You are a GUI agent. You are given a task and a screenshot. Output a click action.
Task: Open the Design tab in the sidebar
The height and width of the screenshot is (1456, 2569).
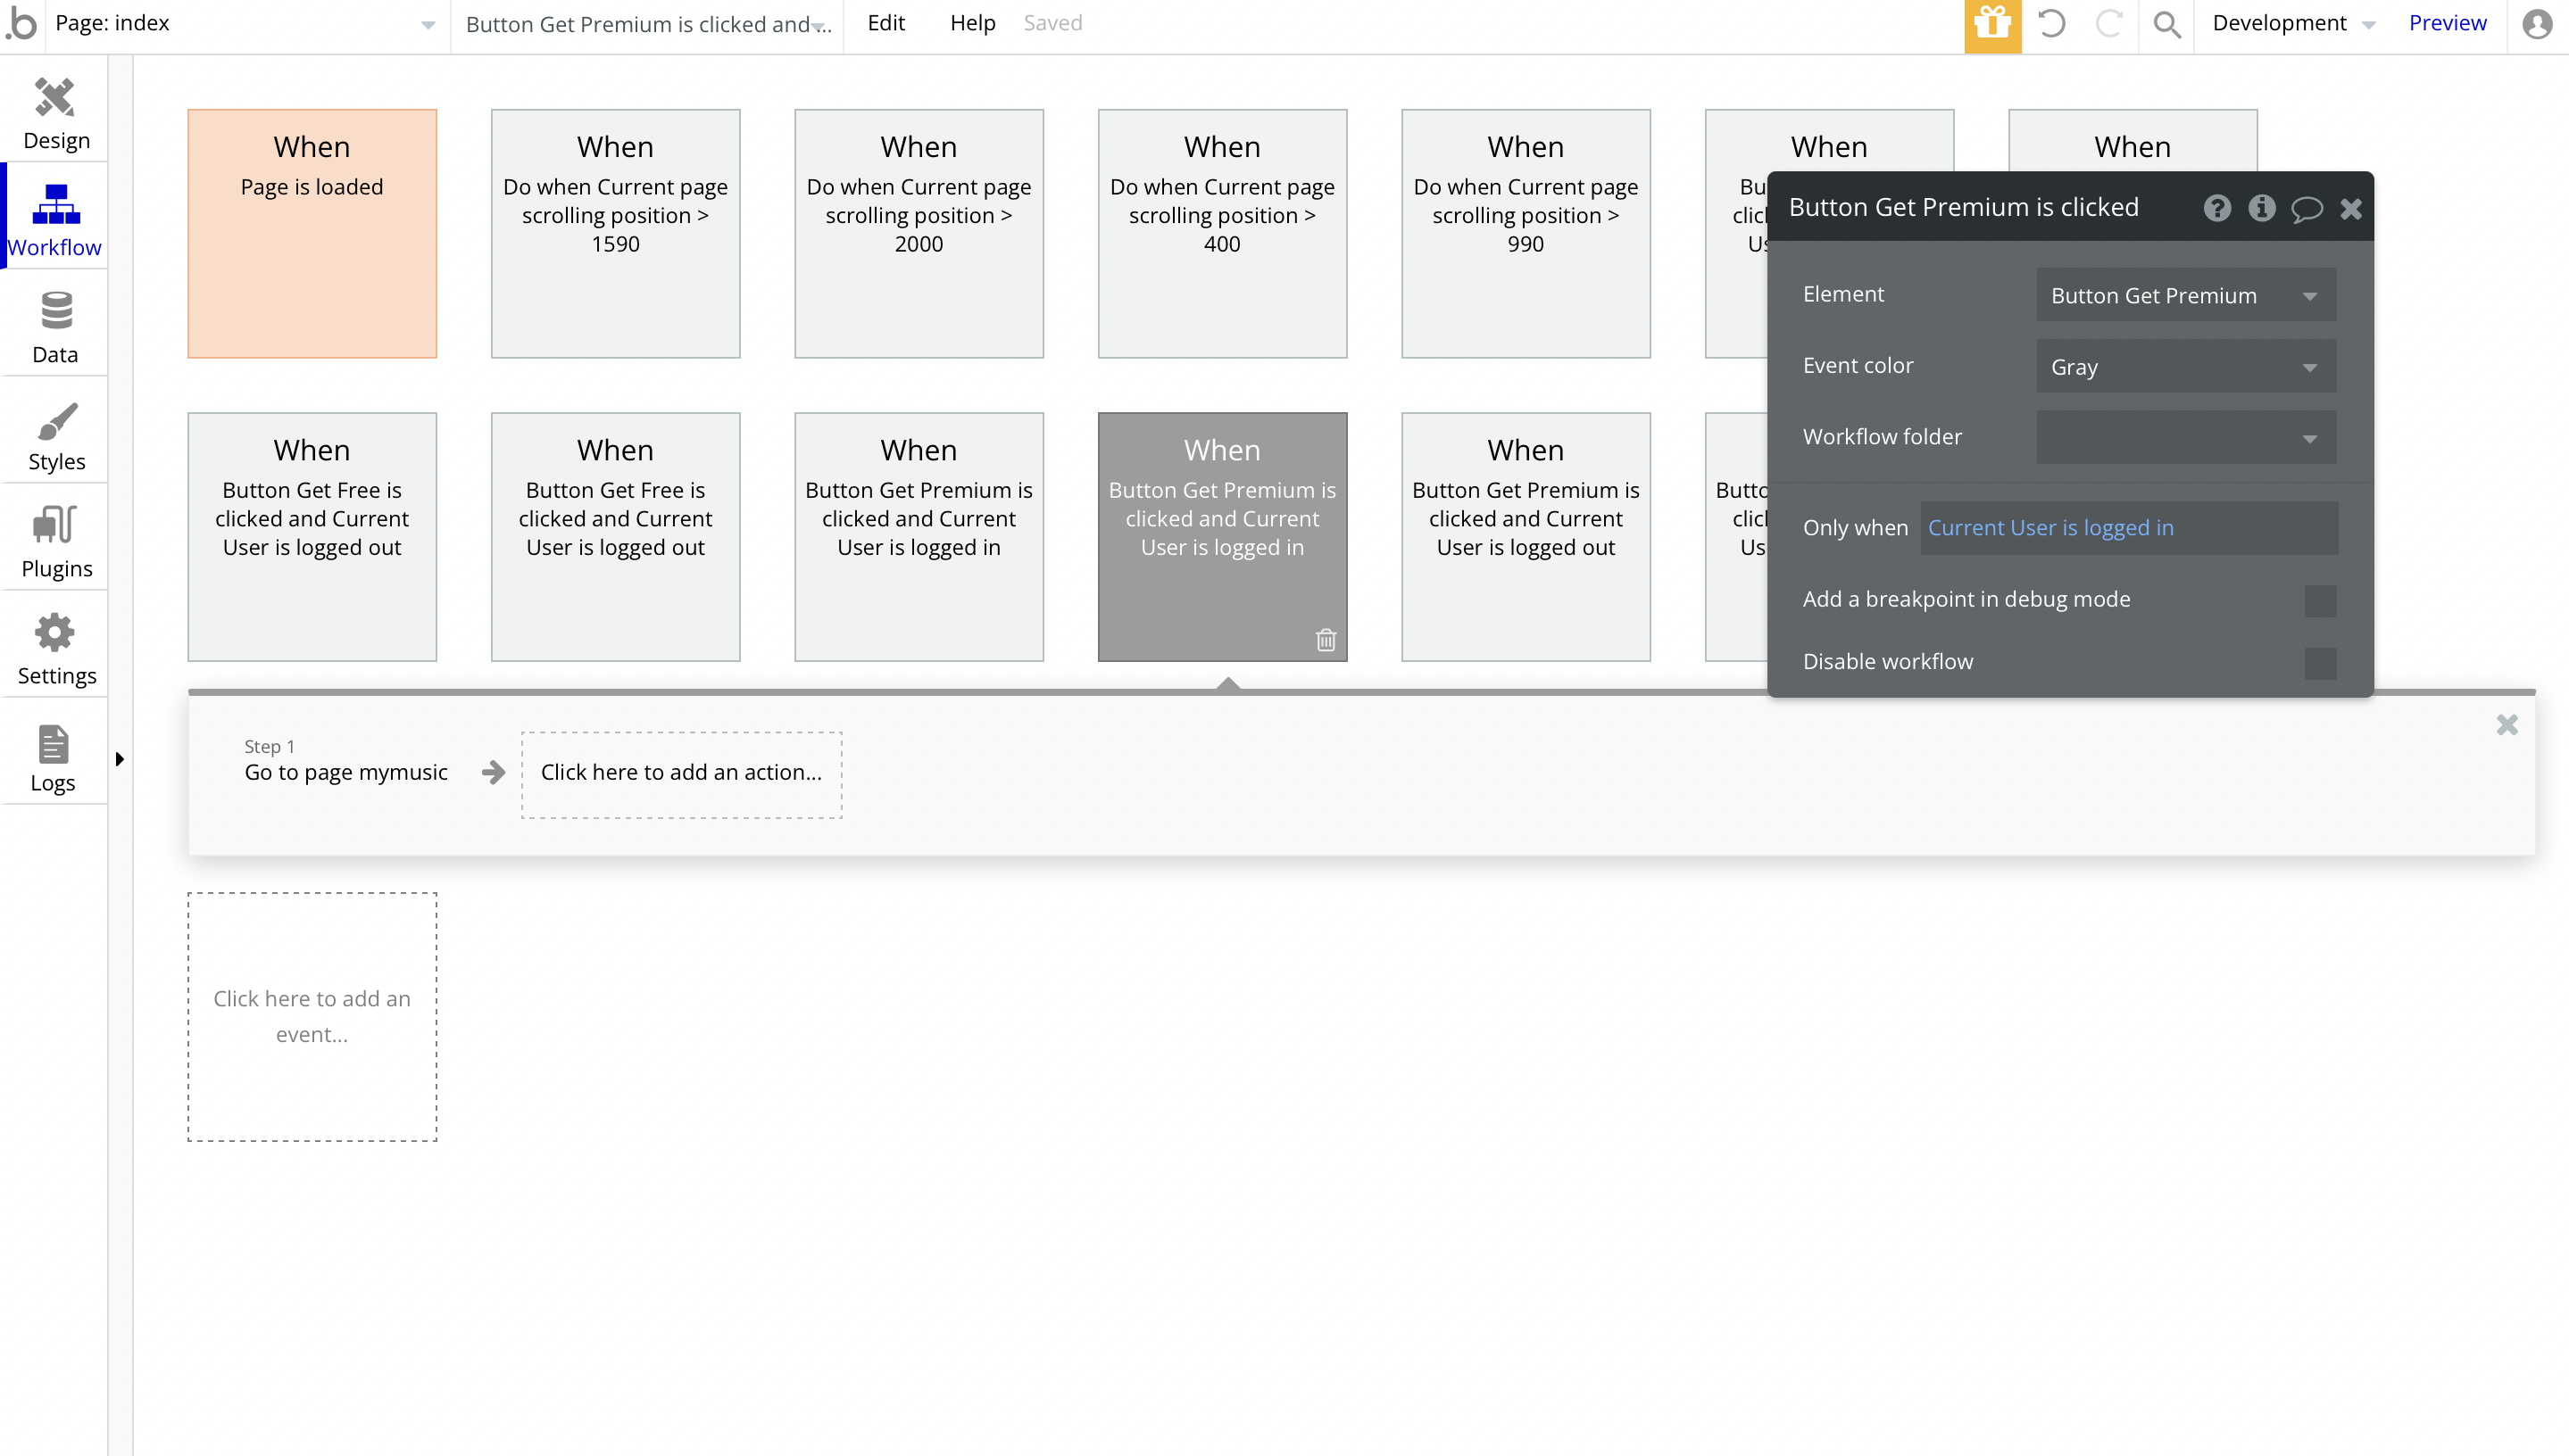coord(55,113)
